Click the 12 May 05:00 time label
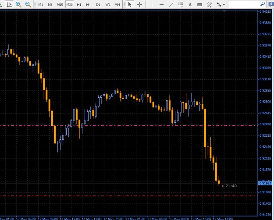This screenshot has height=220, width=274. click(x=26, y=219)
